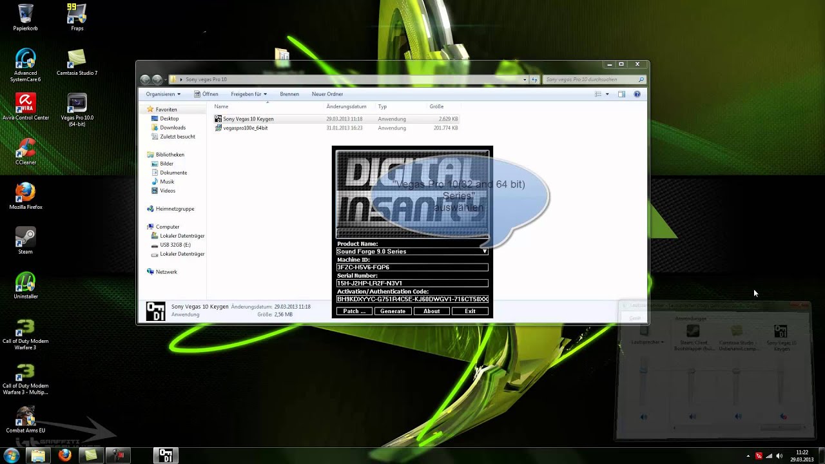
Task: Click the About button in keygen
Action: pyautogui.click(x=431, y=311)
